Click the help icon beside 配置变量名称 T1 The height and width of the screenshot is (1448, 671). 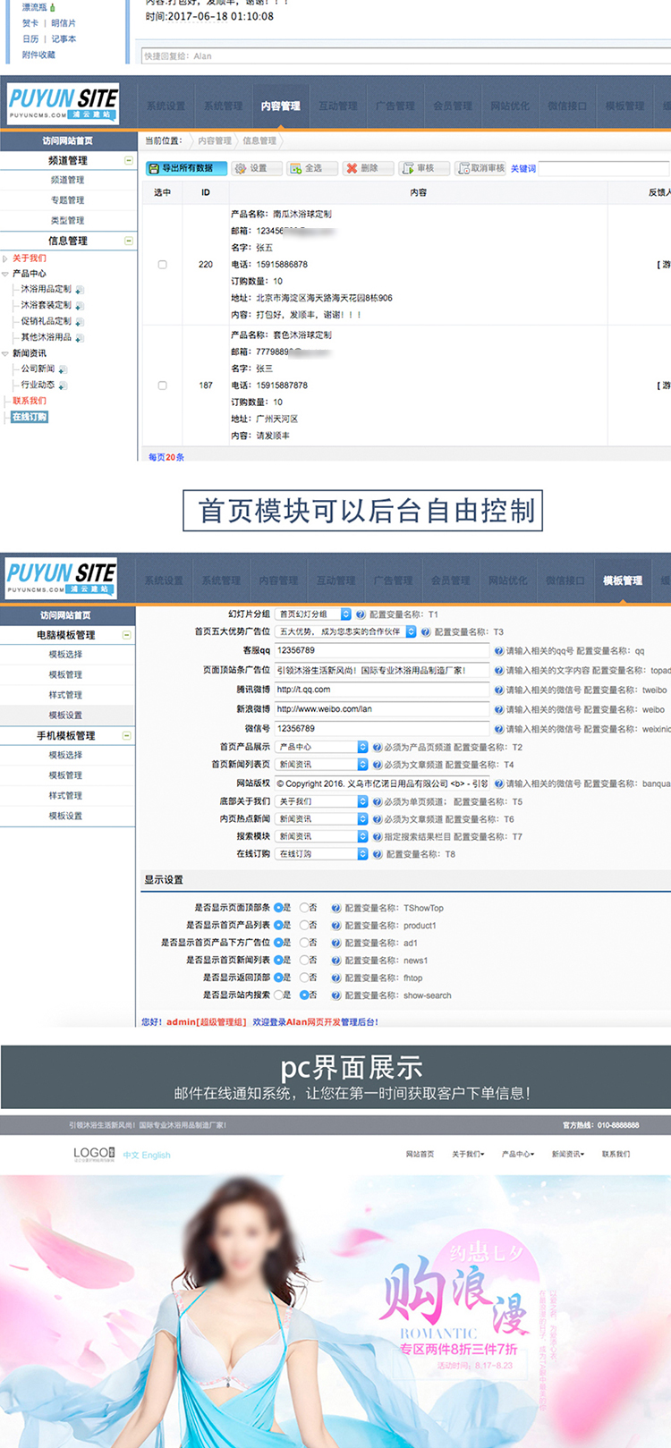361,614
